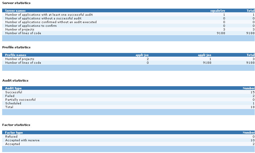
Task: Click appli-jee lines of code value 9188
Action: 207,62
